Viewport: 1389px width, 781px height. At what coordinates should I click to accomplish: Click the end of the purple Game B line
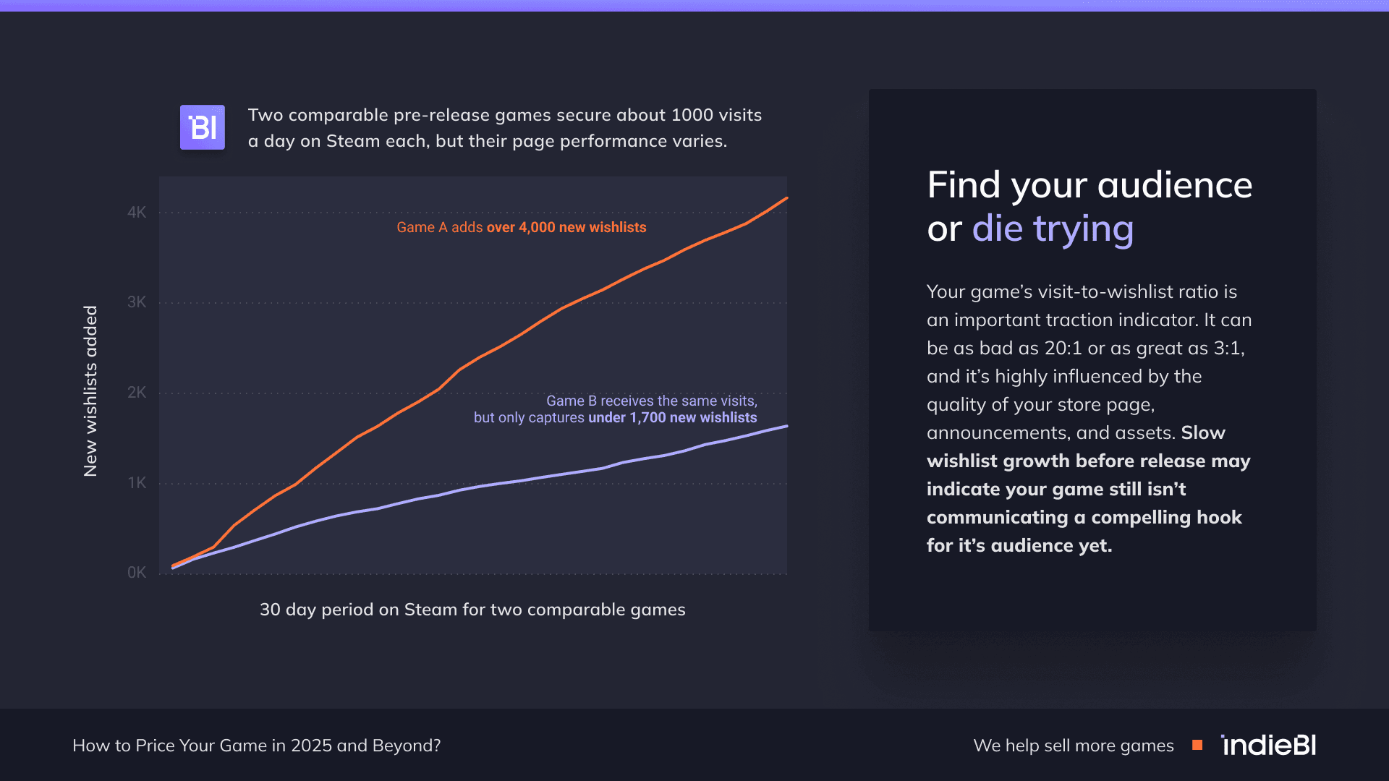click(x=786, y=427)
